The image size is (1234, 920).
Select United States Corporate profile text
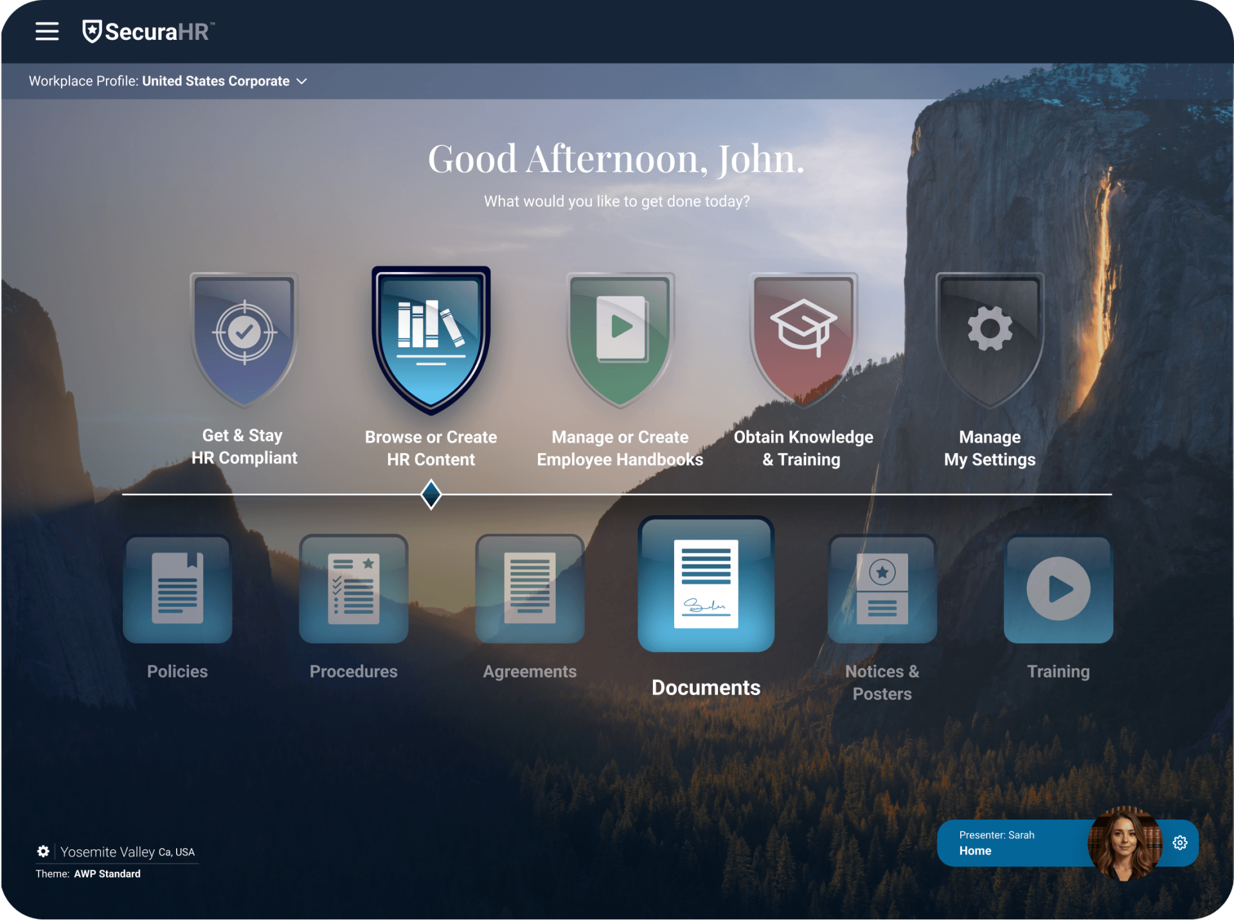(x=215, y=82)
